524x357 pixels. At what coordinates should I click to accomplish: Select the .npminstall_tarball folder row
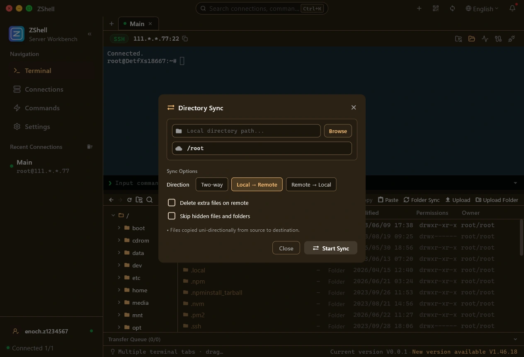[349, 292]
